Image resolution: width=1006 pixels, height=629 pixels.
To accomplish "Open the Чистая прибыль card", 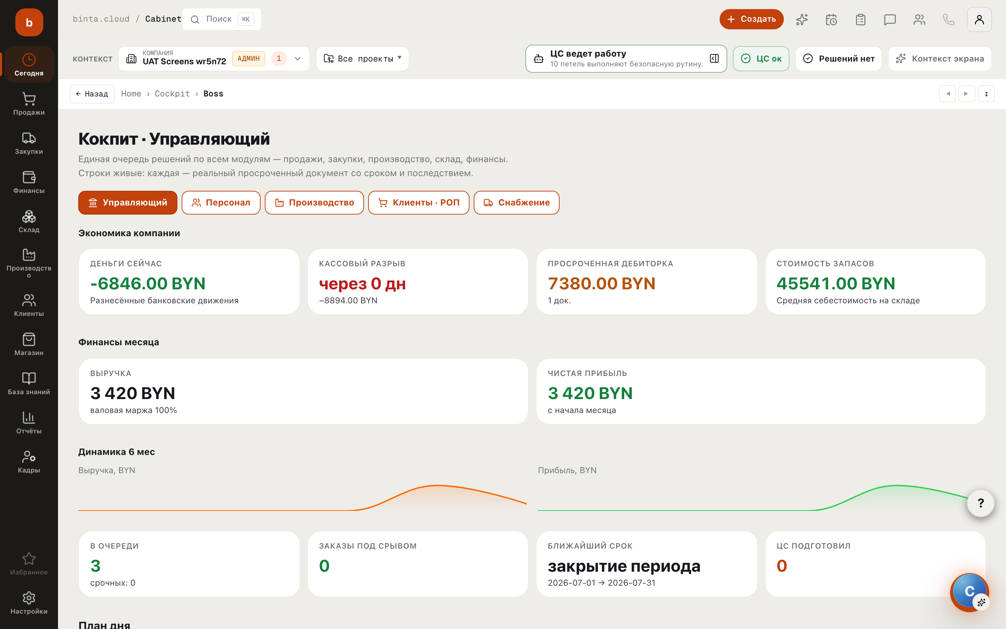I will click(x=761, y=391).
